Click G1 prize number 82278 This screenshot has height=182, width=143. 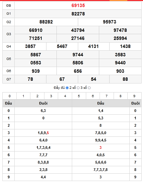(x=78, y=14)
